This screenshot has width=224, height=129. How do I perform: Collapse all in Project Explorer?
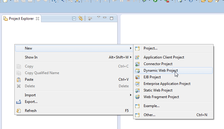[x=74, y=19]
